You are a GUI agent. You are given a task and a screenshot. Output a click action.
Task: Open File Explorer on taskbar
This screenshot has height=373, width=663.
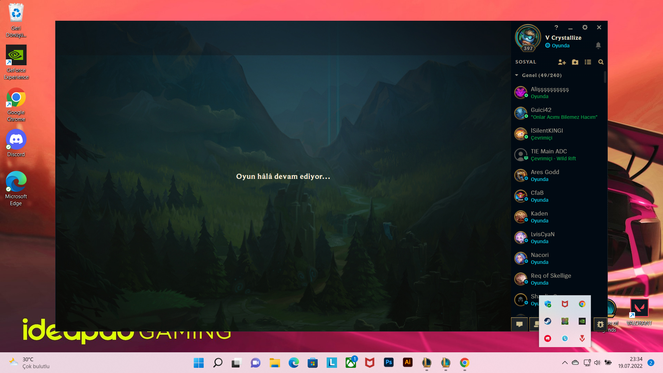[x=275, y=363]
